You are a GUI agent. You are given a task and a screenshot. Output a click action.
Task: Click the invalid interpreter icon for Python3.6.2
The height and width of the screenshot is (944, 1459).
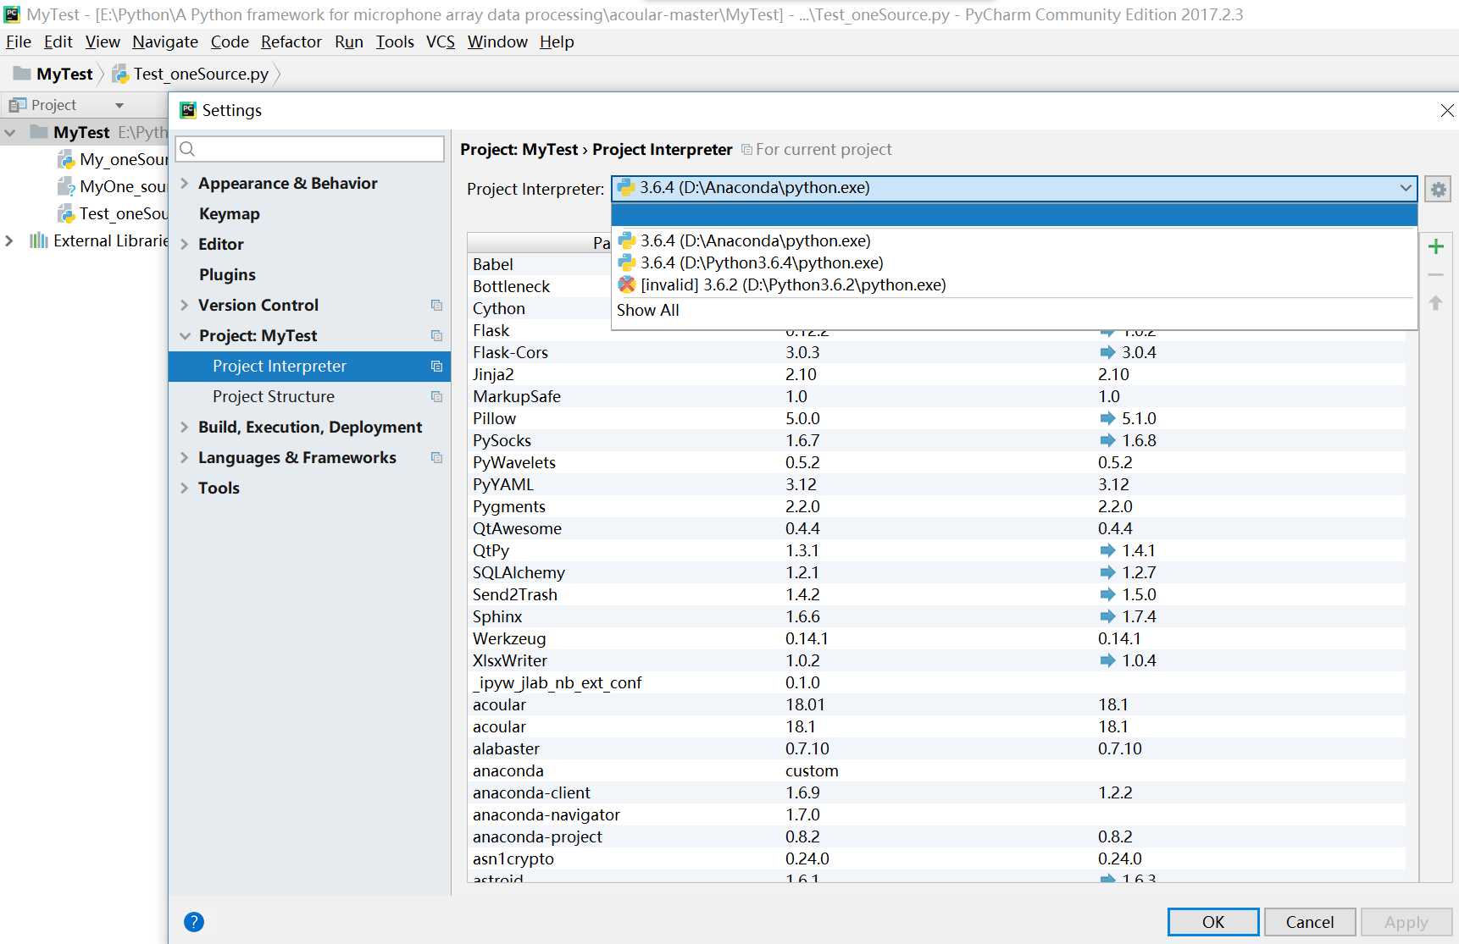click(627, 284)
